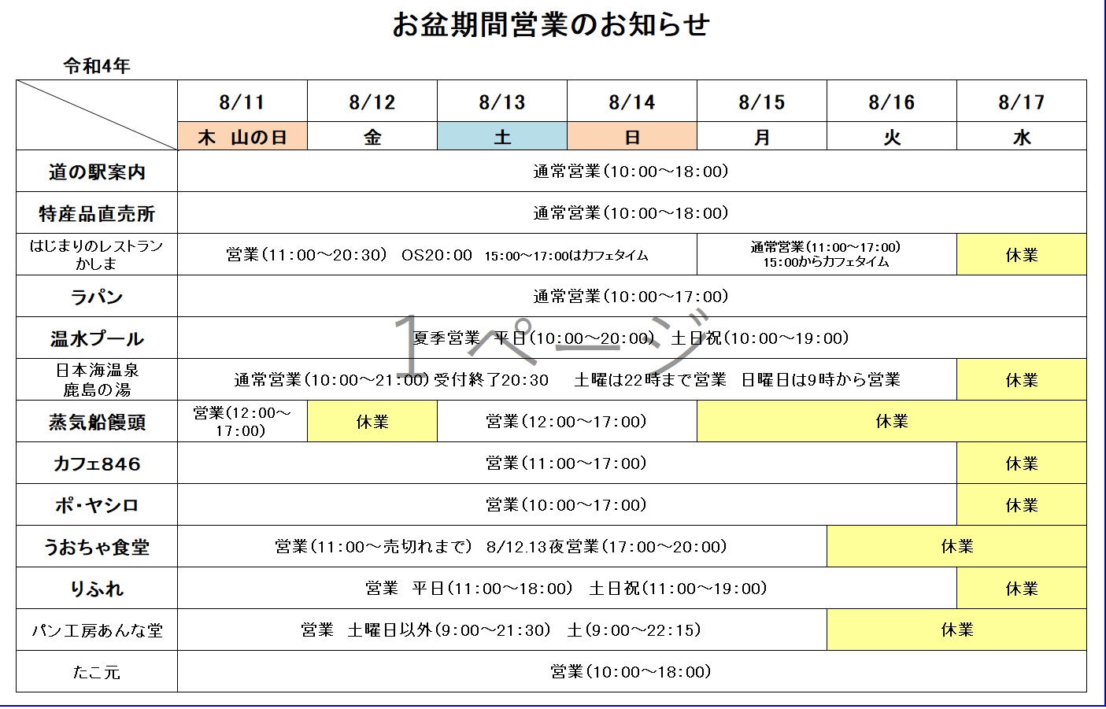Image resolution: width=1106 pixels, height=709 pixels.
Task: Click 蒸気船饅頭 休業 cell spanning 8/15–8/17
Action: click(x=892, y=422)
